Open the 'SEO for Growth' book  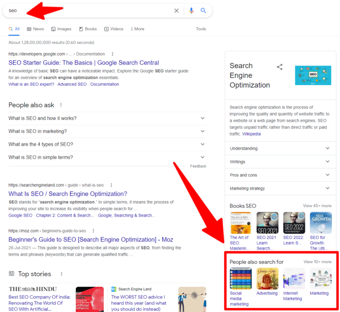coord(321,232)
